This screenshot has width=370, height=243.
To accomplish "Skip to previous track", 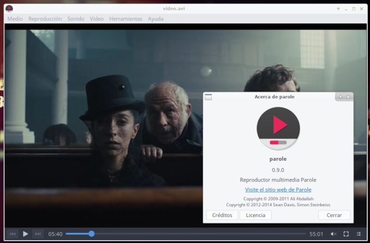I will pyautogui.click(x=13, y=234).
